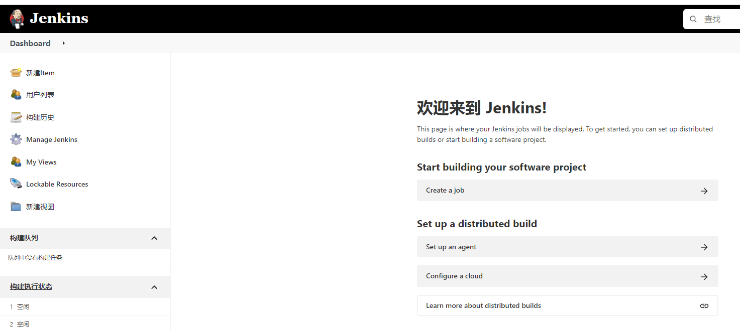Click the Create a job button
Image resolution: width=740 pixels, height=330 pixels.
pyautogui.click(x=568, y=191)
